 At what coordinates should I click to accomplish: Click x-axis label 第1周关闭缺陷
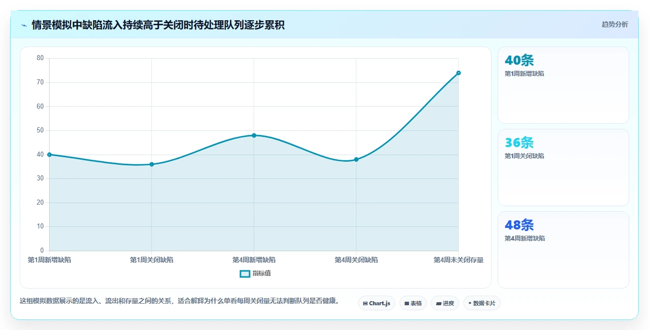(151, 260)
